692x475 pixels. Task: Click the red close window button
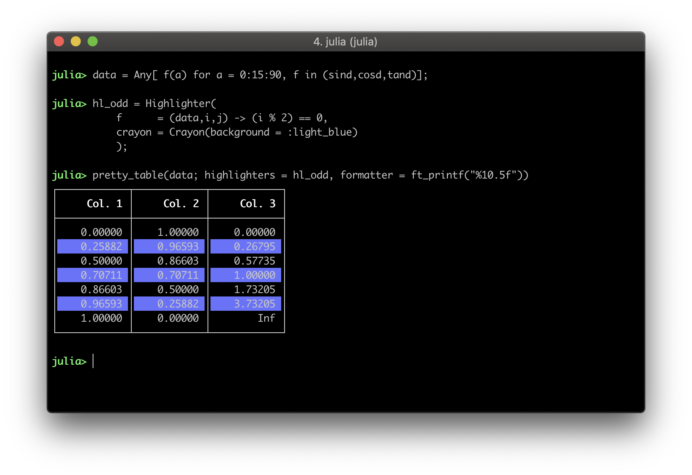pyautogui.click(x=59, y=41)
